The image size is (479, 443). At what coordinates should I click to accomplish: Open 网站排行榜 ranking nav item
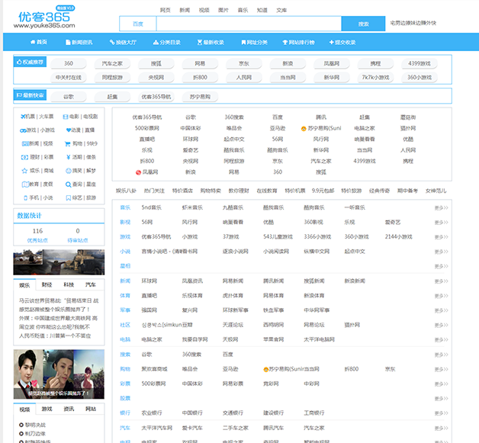(x=298, y=42)
